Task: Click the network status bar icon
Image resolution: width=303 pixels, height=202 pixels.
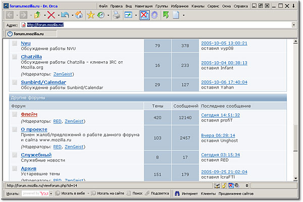Action: (x=217, y=186)
